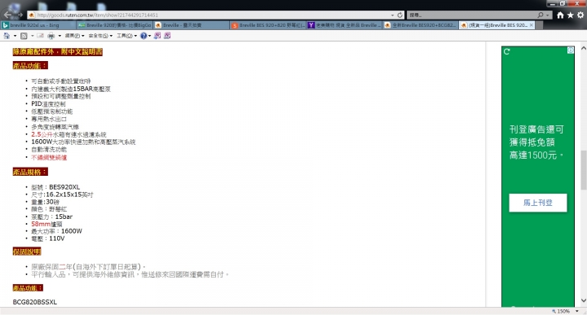
Task: Click the scrollbar up arrow
Action: tap(583, 48)
